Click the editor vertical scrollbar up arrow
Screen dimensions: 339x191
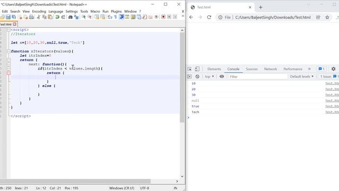click(182, 30)
